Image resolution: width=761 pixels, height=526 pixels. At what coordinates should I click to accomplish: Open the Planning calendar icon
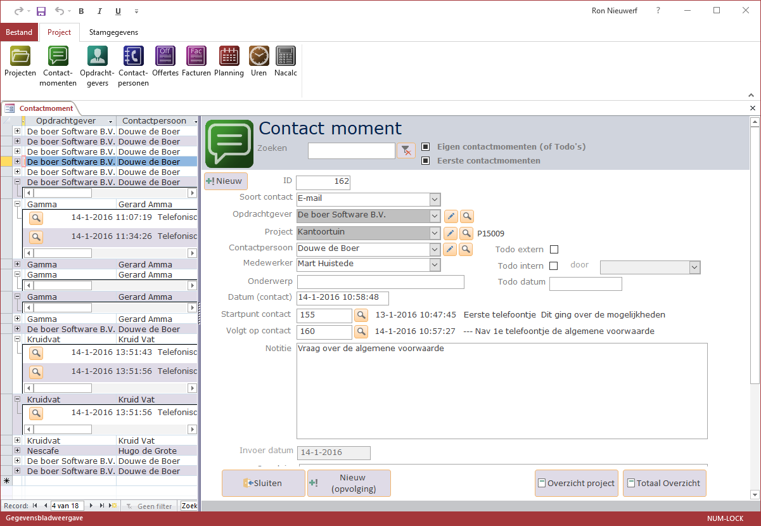click(229, 56)
